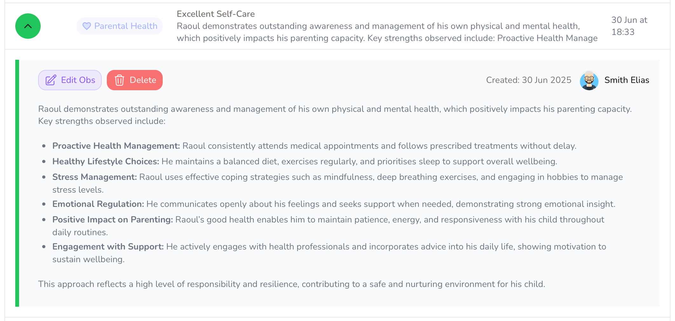Click the Delete button
The height and width of the screenshot is (321, 675).
135,80
